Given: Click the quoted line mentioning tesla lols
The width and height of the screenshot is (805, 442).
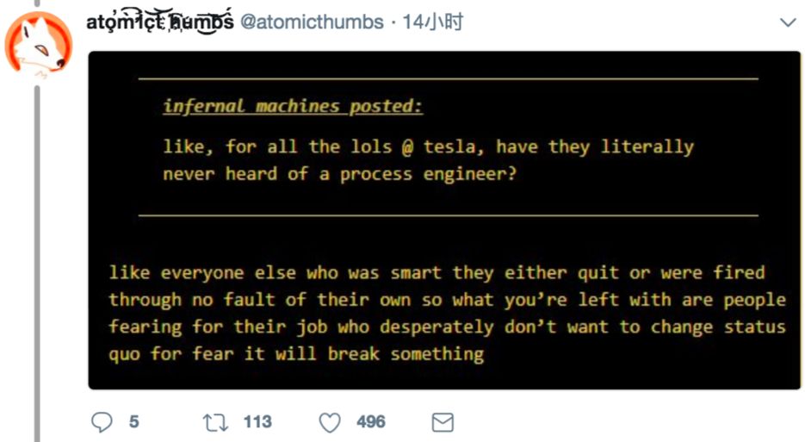Looking at the screenshot, I should click(x=428, y=147).
